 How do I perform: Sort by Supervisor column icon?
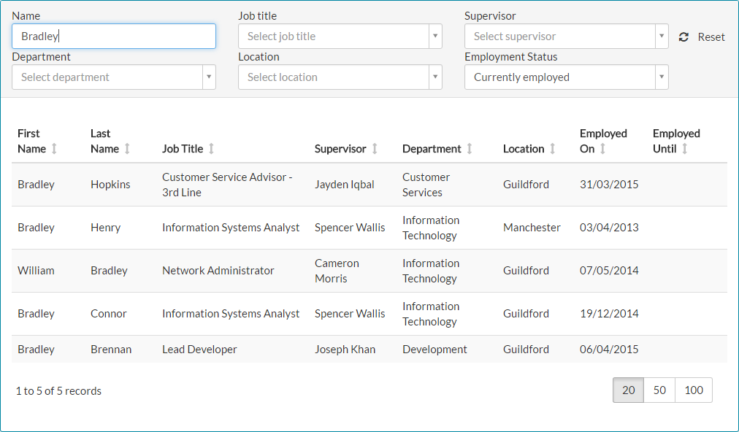click(x=375, y=149)
